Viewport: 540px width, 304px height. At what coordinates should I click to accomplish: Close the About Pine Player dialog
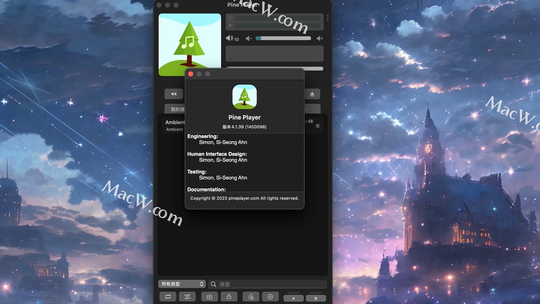click(191, 74)
